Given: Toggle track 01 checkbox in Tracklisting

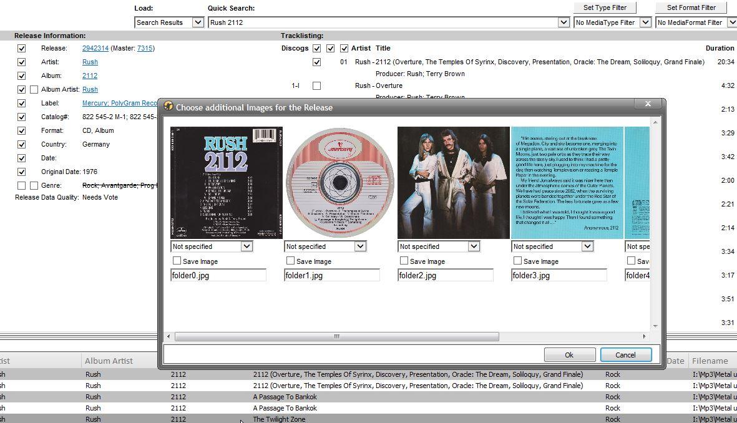Looking at the screenshot, I should (317, 62).
